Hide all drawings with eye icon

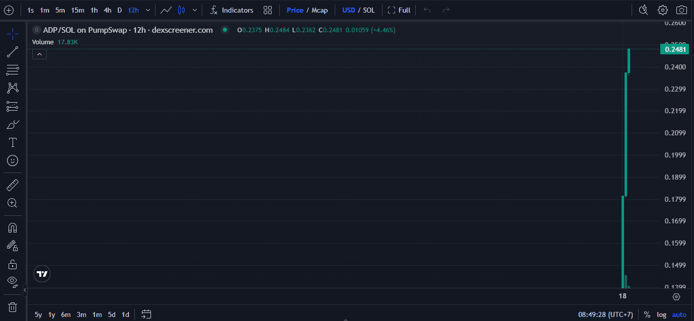point(13,282)
